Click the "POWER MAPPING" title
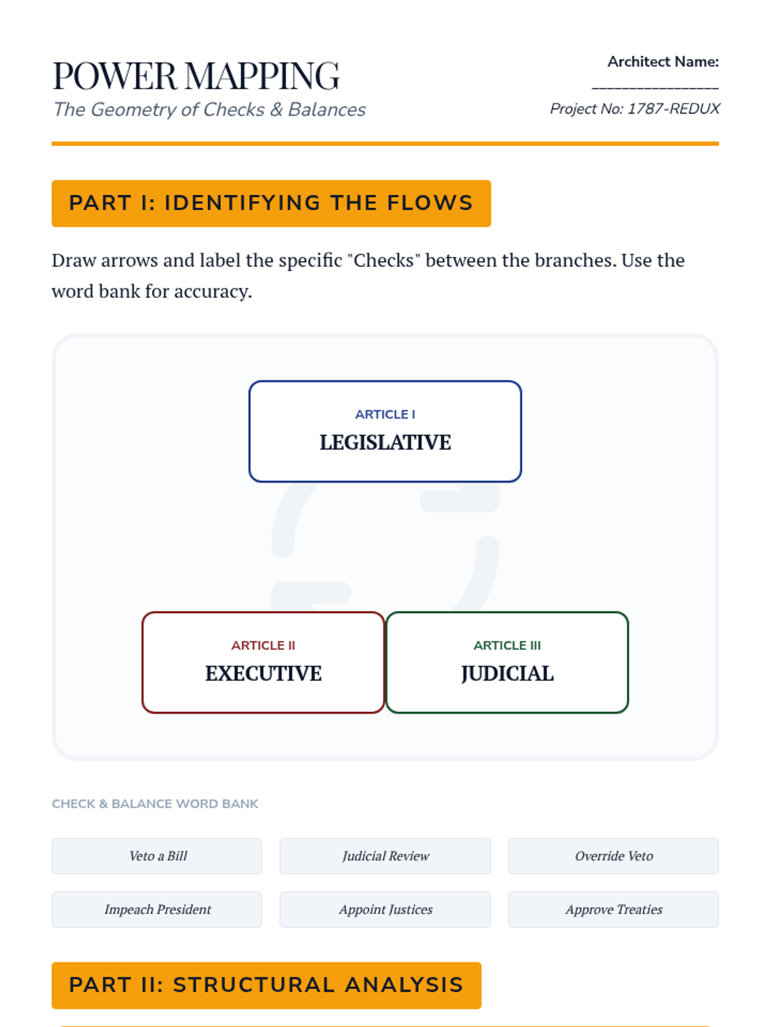 [196, 76]
